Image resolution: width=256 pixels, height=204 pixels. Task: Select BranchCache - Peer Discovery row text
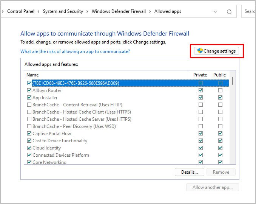click(x=74, y=126)
